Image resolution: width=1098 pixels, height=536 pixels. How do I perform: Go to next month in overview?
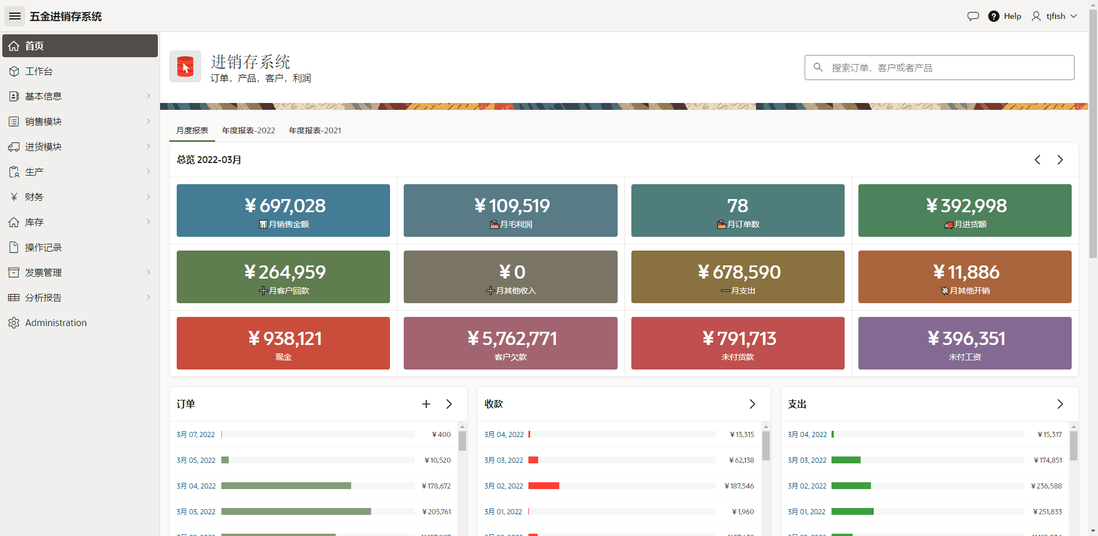point(1060,160)
